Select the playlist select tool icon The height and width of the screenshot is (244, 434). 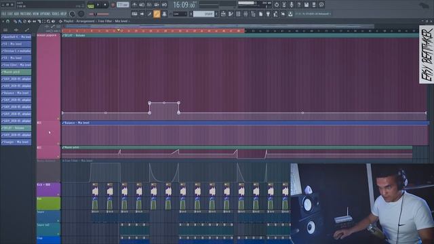[43, 21]
